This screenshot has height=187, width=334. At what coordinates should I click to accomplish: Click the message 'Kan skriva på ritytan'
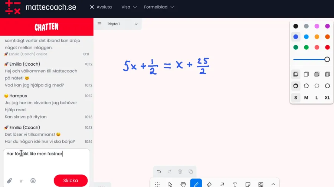coord(26,117)
